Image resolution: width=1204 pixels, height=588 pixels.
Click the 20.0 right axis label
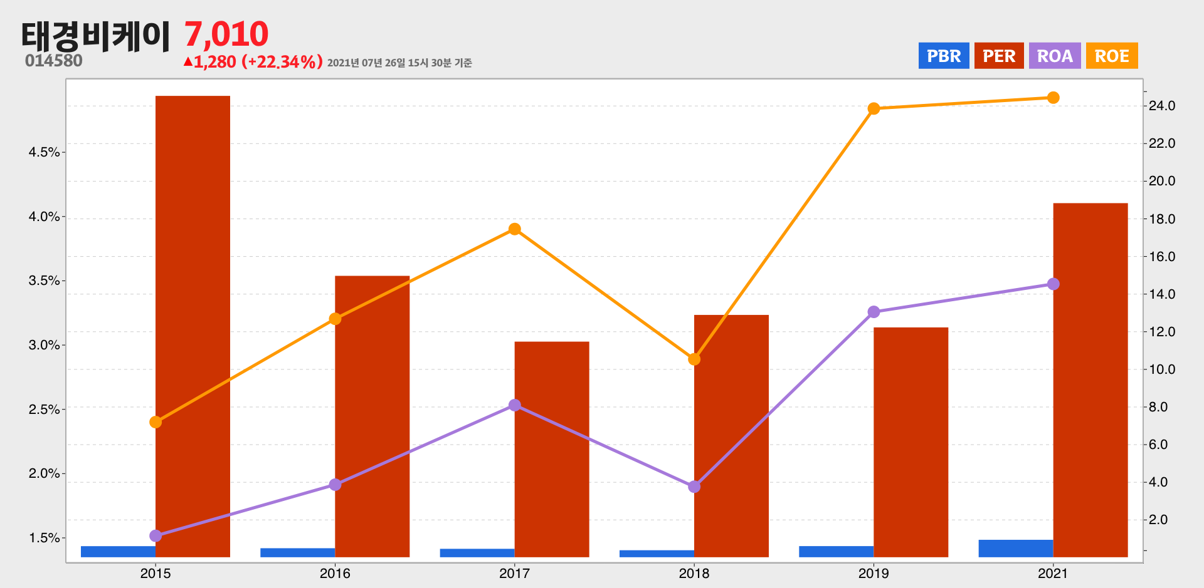tap(1162, 181)
